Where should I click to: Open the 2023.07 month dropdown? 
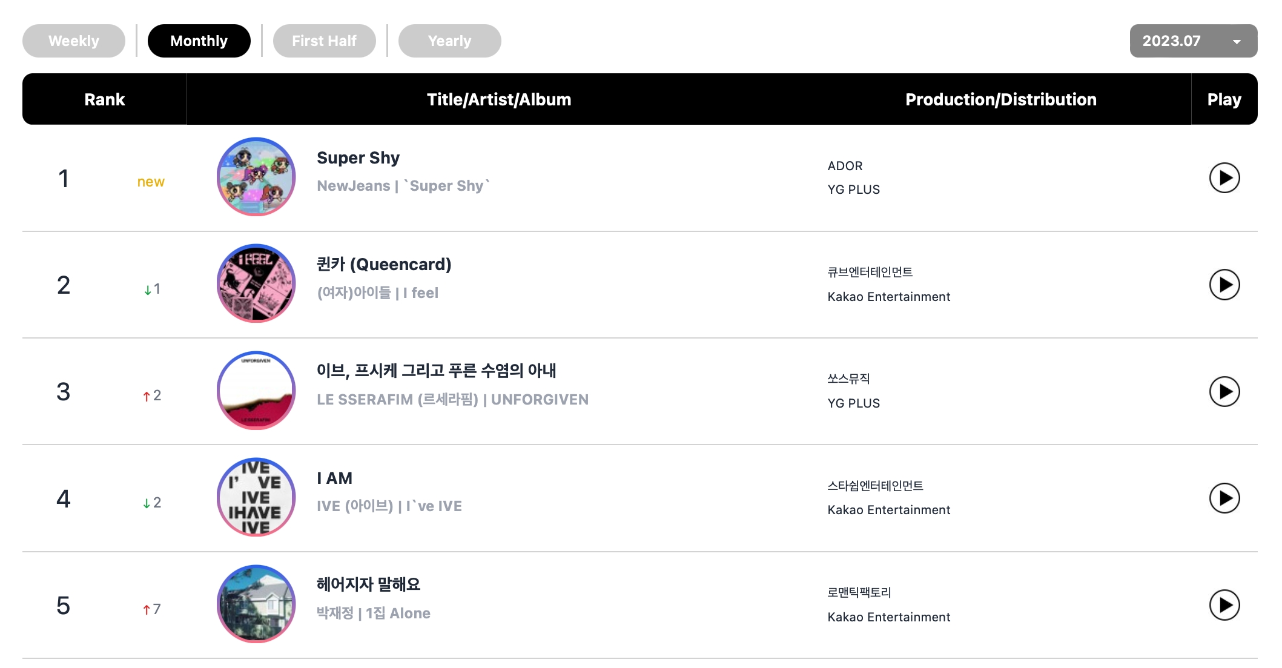[1193, 41]
